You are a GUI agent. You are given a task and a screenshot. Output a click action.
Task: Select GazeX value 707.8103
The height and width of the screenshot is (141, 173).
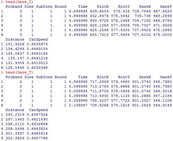(x=141, y=35)
